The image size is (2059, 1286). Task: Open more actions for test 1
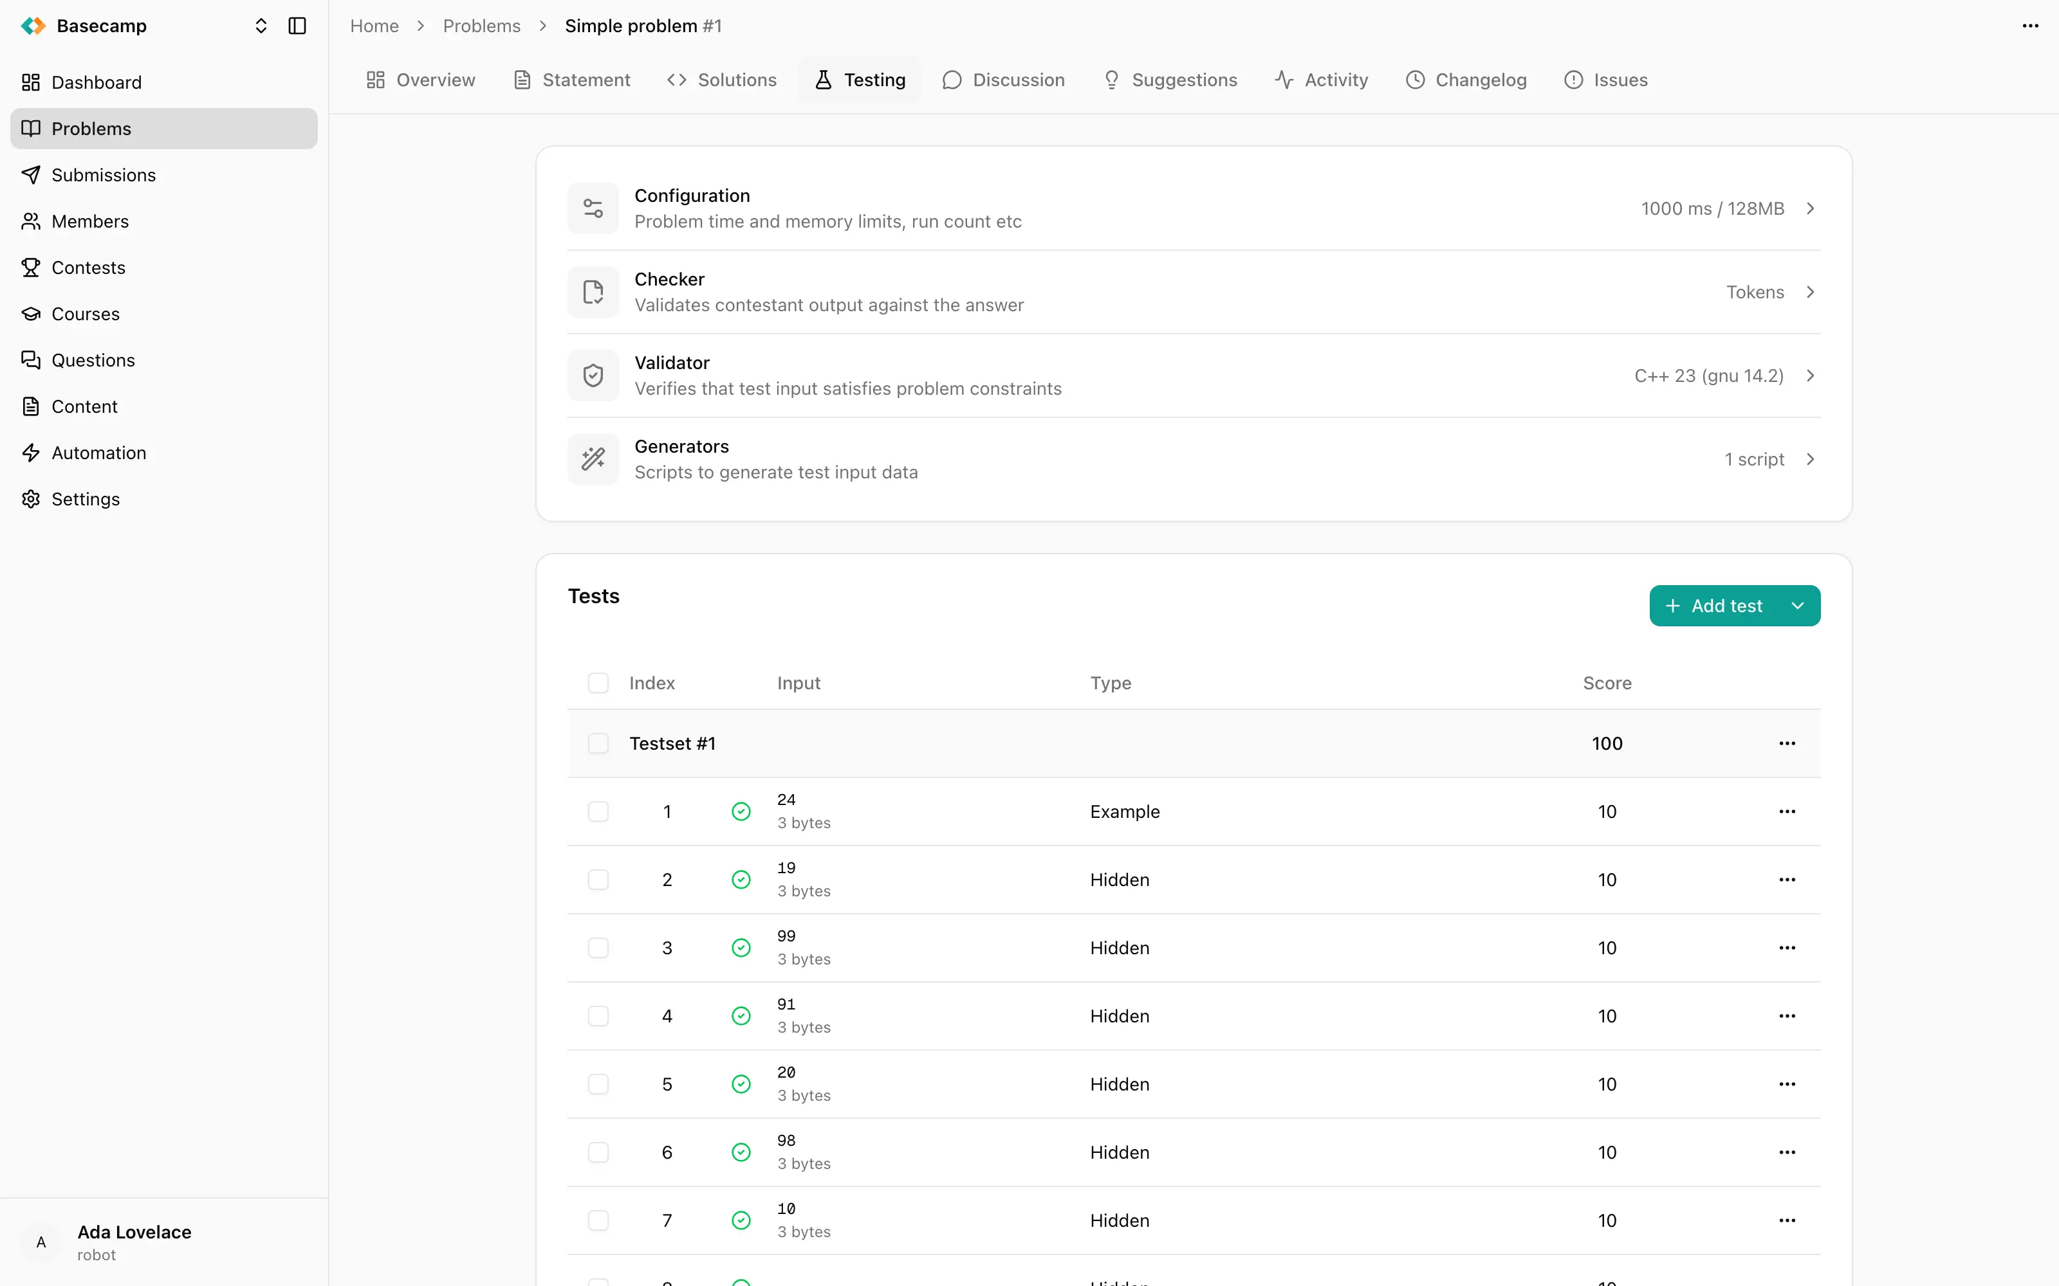[1787, 811]
